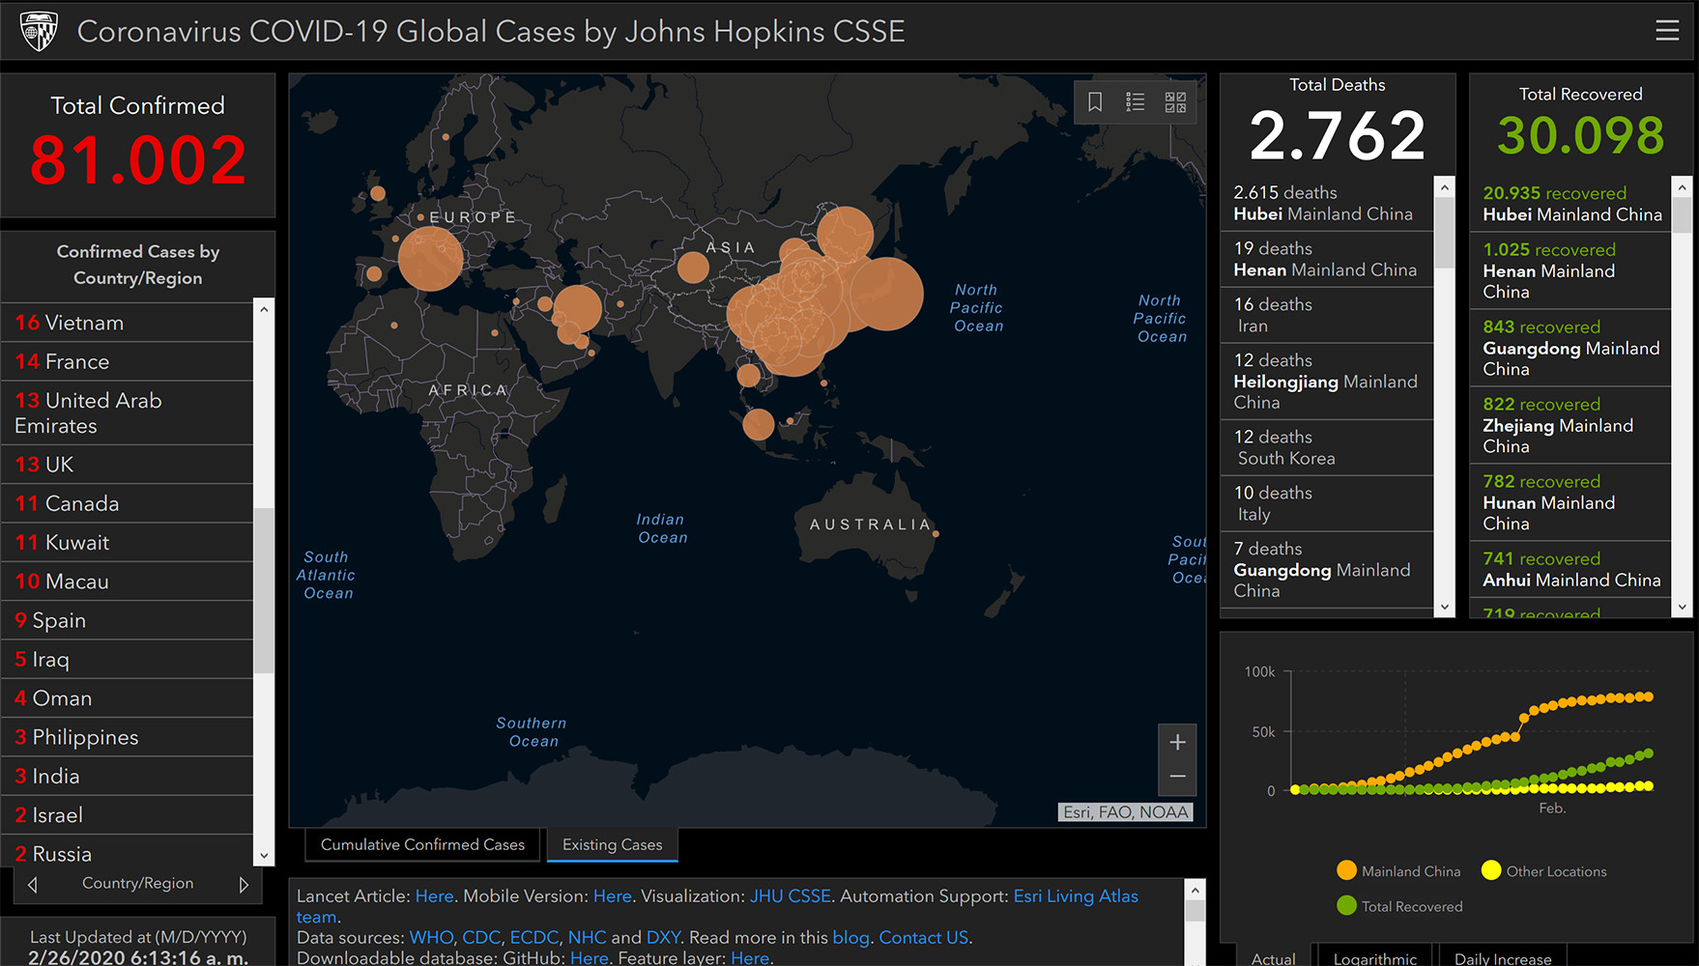
Task: Click the Italy 10 deaths entry
Action: pos(1327,503)
